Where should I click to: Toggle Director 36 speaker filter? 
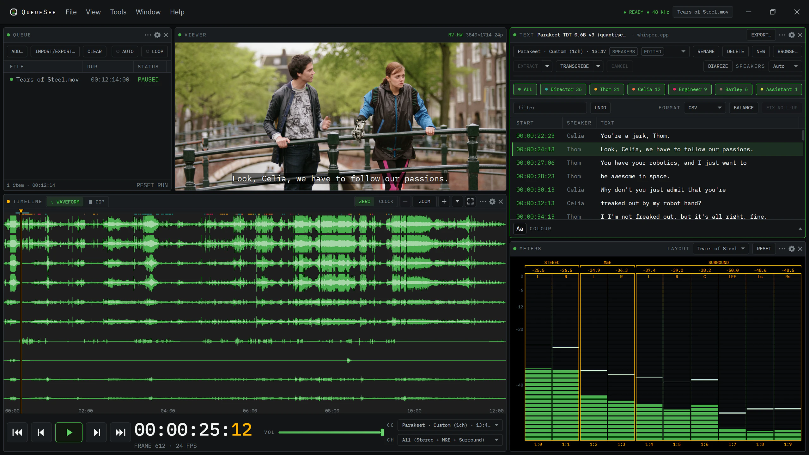563,89
